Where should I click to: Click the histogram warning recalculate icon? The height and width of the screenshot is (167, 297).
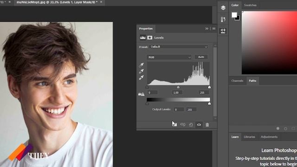click(141, 94)
